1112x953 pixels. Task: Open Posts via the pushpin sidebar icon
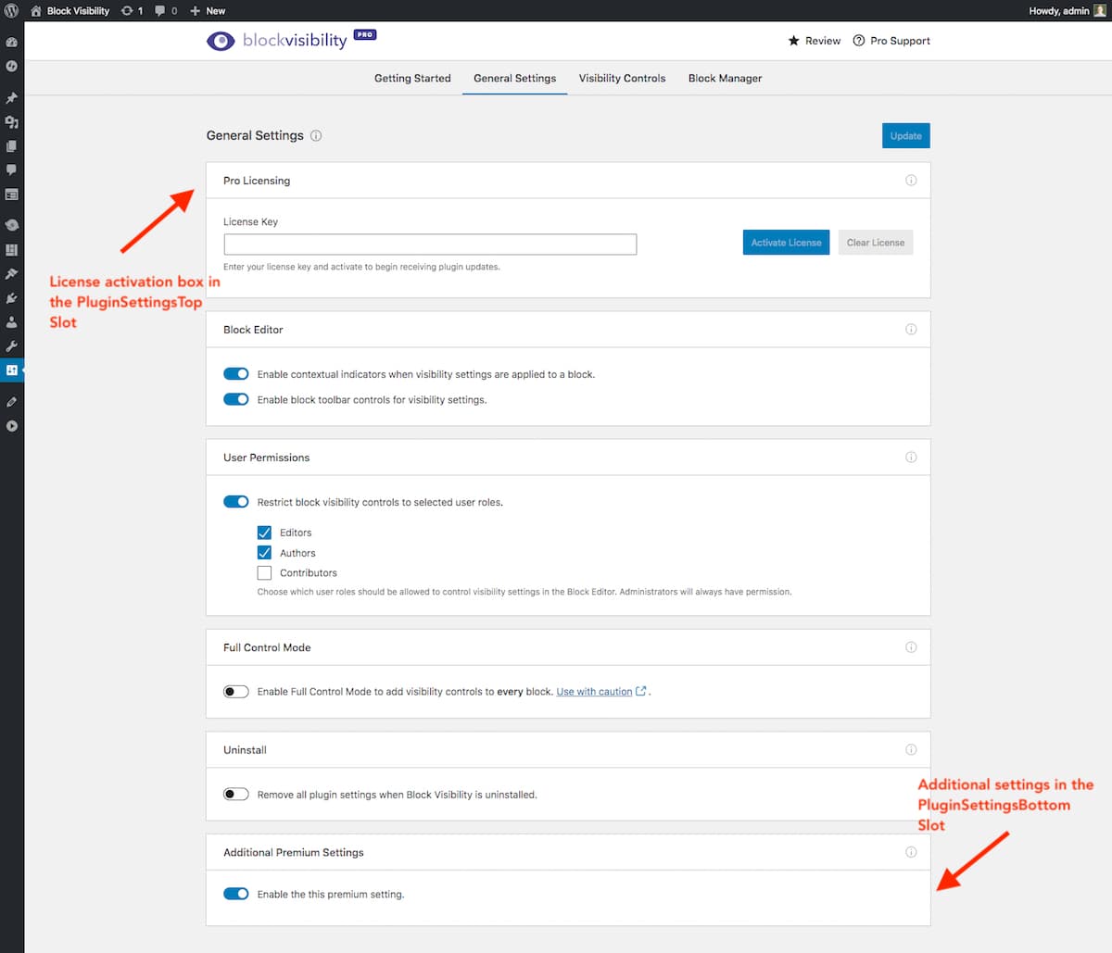pos(11,98)
